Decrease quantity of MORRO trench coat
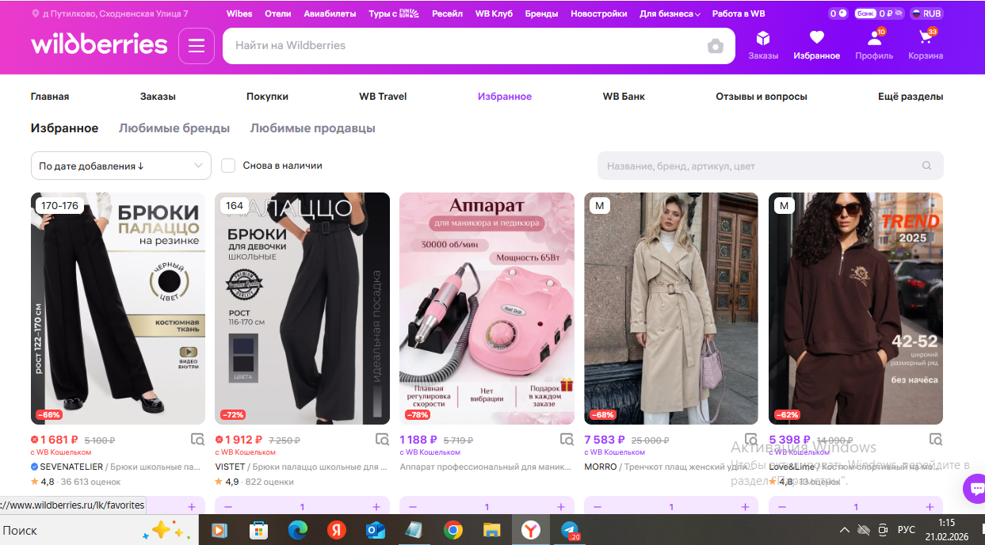Viewport: 985px width, 545px height. pos(597,506)
